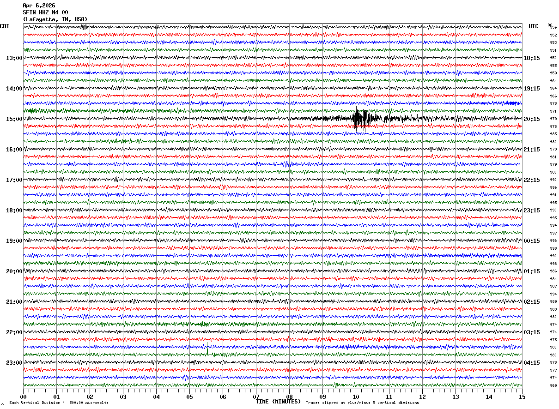
Task: Click the 00:15 UTC time label
Action: pos(532,241)
